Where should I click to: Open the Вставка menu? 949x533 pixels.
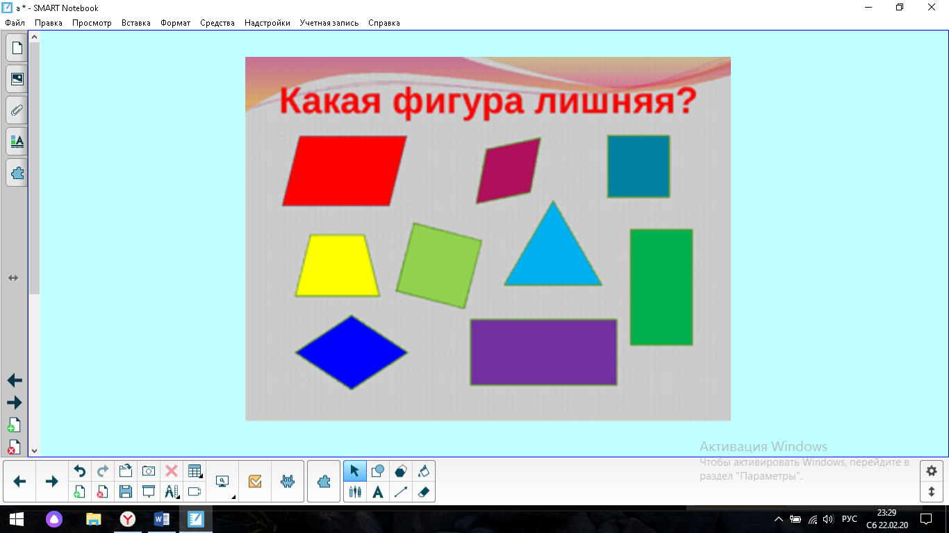pos(135,23)
